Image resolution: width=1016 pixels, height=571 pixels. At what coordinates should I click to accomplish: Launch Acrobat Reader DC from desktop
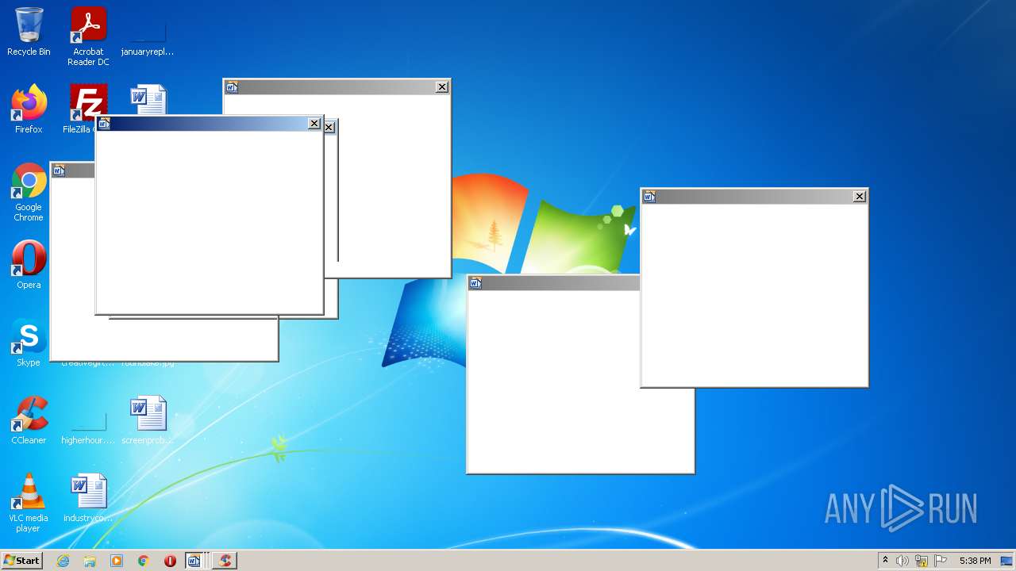pyautogui.click(x=88, y=36)
